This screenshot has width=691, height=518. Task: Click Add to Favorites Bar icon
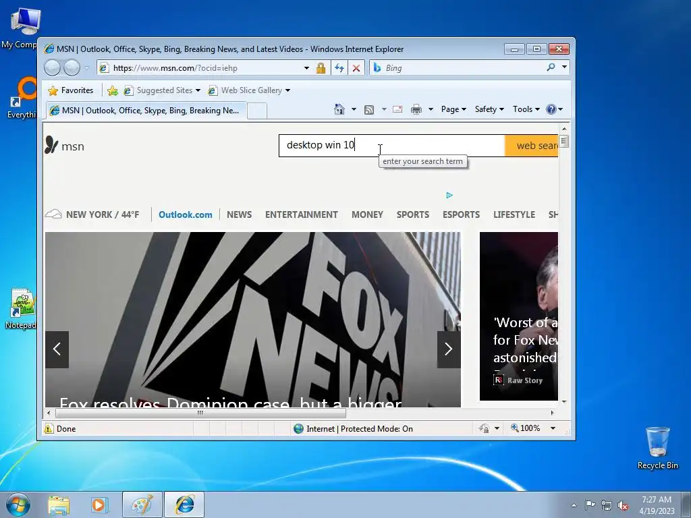click(x=113, y=90)
